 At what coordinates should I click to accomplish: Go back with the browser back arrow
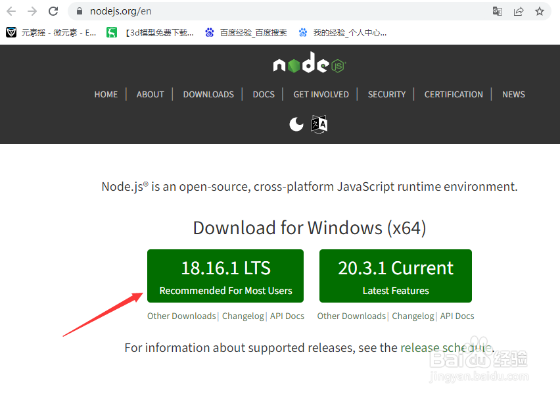[x=11, y=11]
